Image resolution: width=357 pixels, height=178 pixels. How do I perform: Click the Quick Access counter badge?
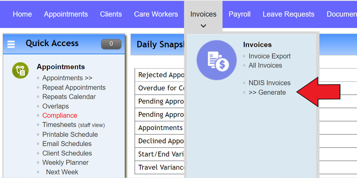pyautogui.click(x=111, y=44)
